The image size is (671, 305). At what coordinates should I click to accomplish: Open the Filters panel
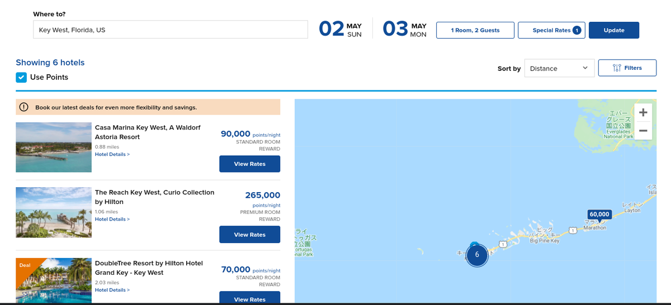(627, 68)
